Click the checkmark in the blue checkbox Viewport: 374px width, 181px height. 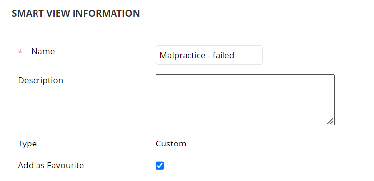[x=160, y=166]
